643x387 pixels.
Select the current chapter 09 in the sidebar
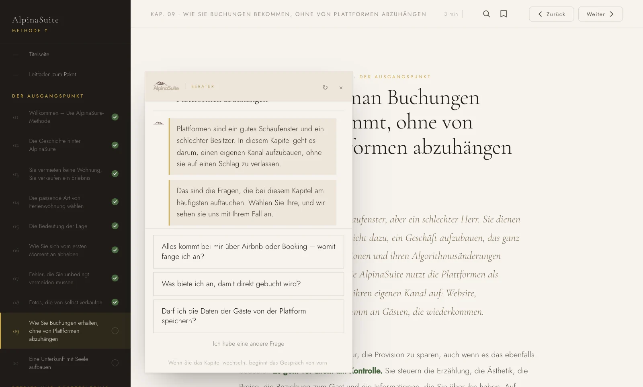(x=65, y=331)
